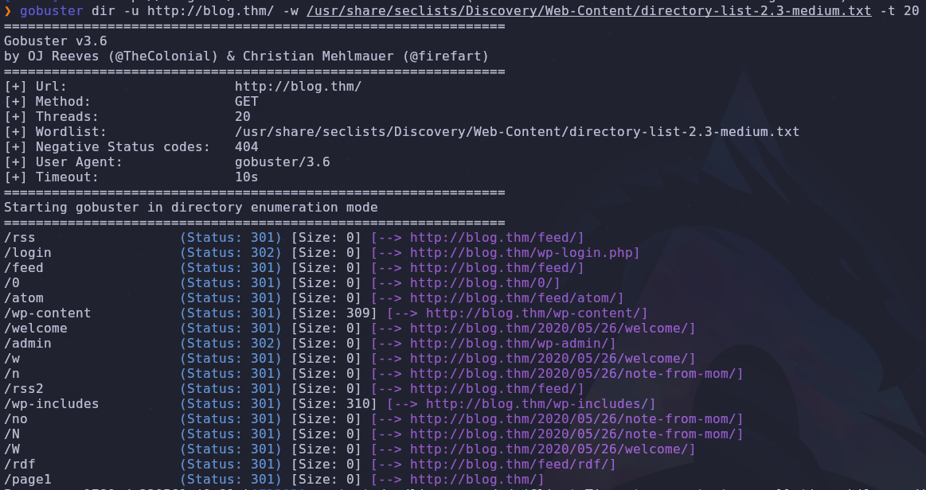Image resolution: width=926 pixels, height=490 pixels.
Task: Click the '-u http://blog.thm/' argument in the command
Action: pyautogui.click(x=199, y=11)
